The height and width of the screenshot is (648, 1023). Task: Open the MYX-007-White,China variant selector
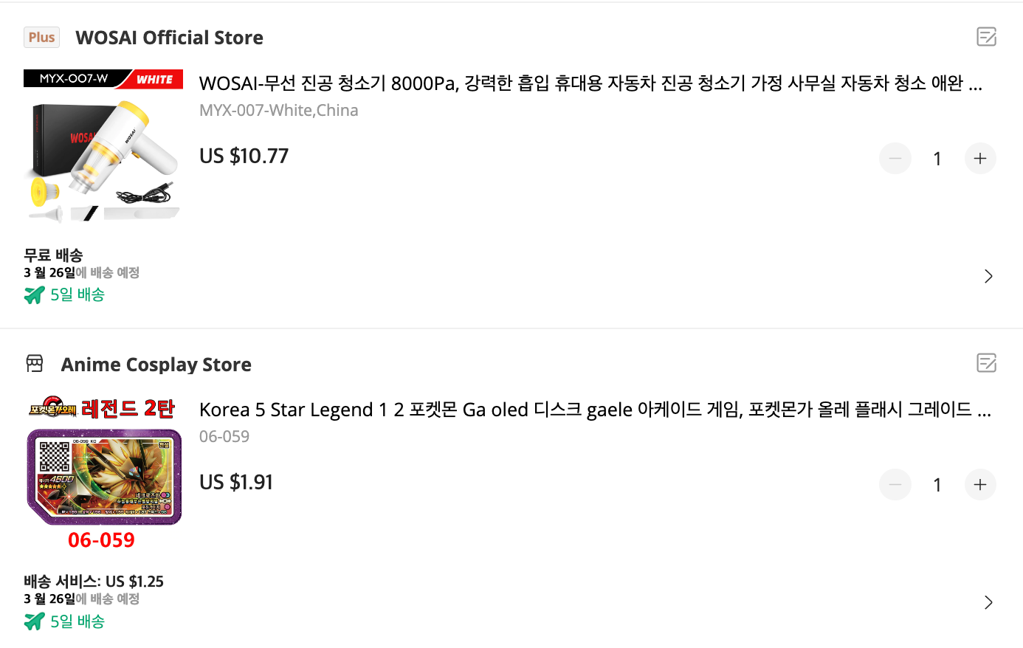click(x=278, y=109)
